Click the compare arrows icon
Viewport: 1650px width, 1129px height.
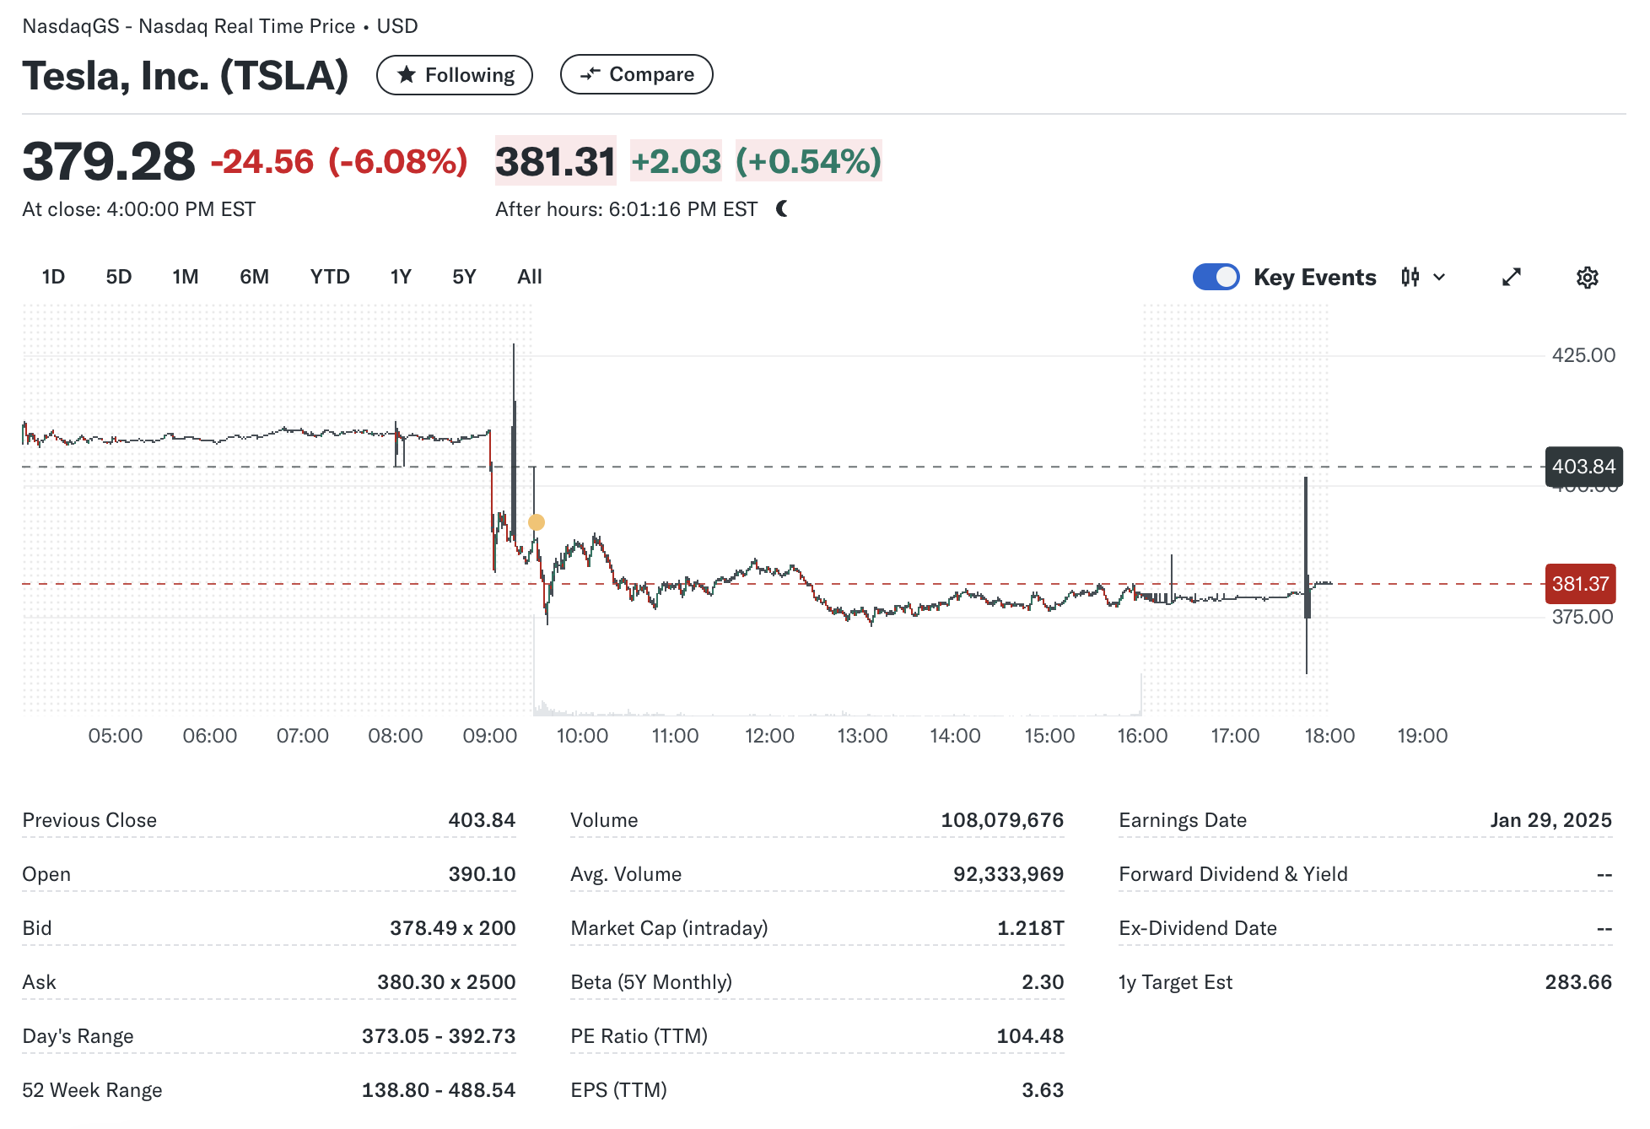click(x=590, y=74)
